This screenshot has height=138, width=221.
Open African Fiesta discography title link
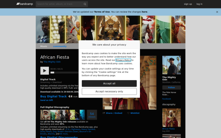168,129
